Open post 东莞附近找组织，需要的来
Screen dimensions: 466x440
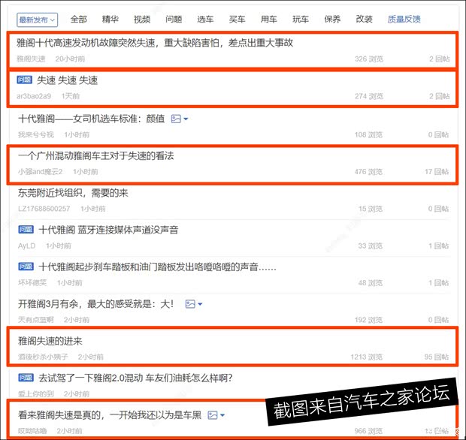(x=73, y=193)
